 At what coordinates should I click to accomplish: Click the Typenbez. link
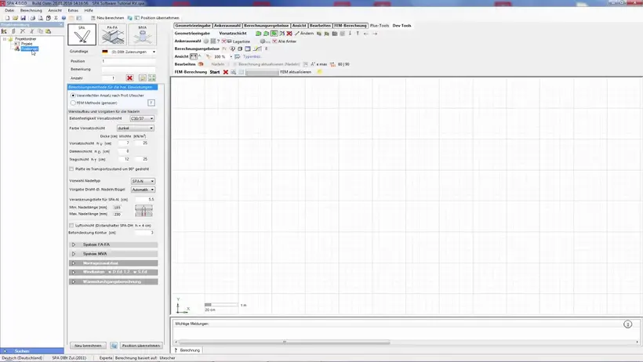click(x=252, y=56)
